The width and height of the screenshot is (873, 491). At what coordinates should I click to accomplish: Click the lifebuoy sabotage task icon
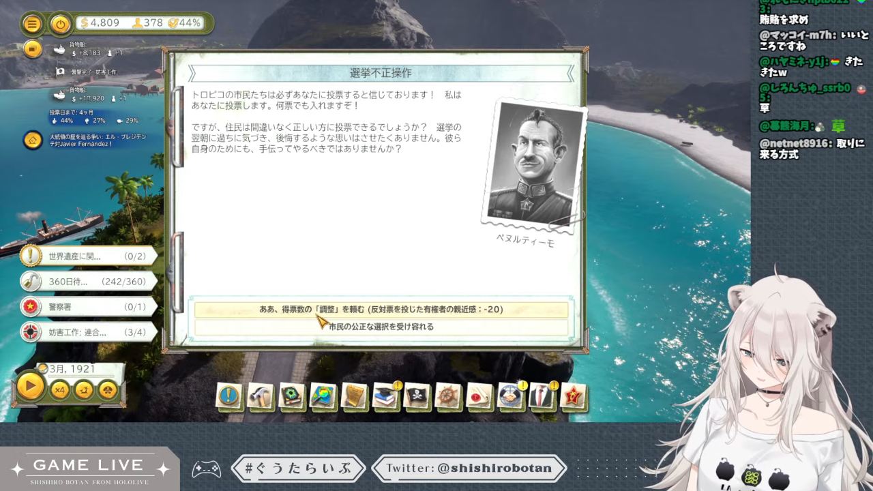[x=31, y=332]
